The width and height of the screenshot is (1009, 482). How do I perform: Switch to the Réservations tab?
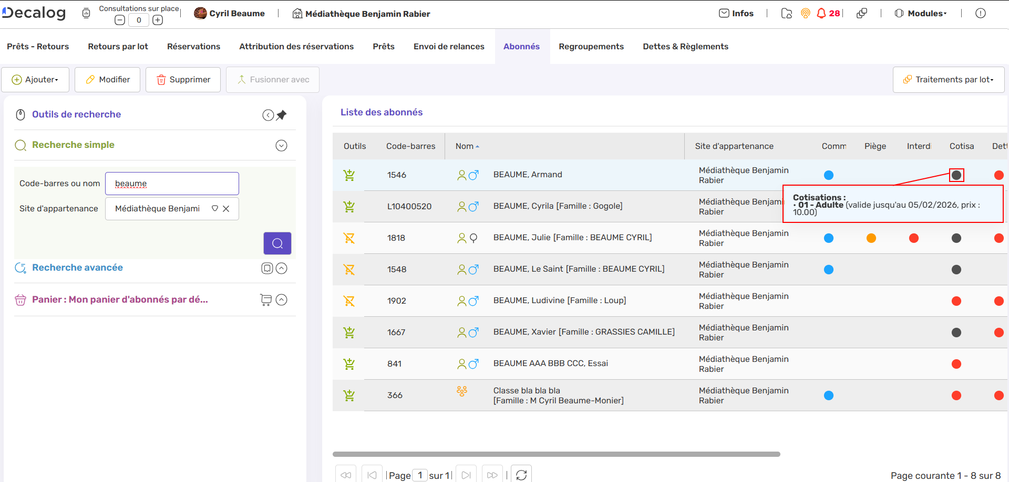point(193,47)
